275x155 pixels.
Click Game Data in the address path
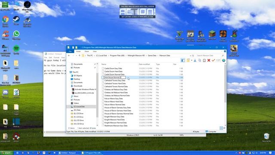pos(152,56)
